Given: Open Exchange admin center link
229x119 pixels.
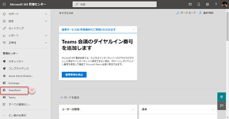Looking at the screenshot, I should tap(14, 83).
